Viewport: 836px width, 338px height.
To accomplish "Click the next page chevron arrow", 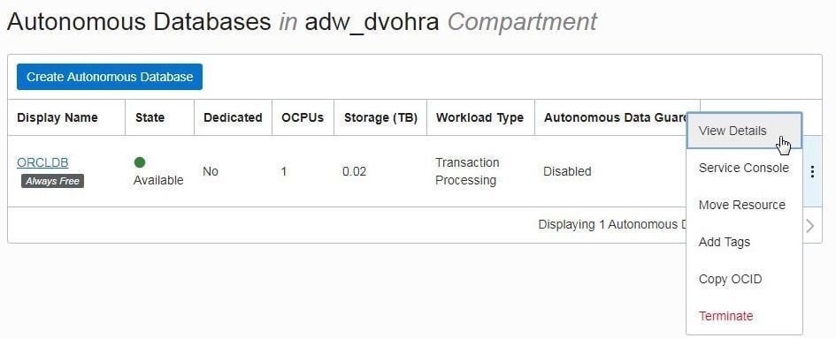I will [x=809, y=226].
